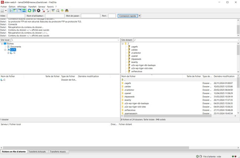Open the Transfert menu
Image resolution: width=240 pixels, height=158 pixels.
tap(32, 7)
